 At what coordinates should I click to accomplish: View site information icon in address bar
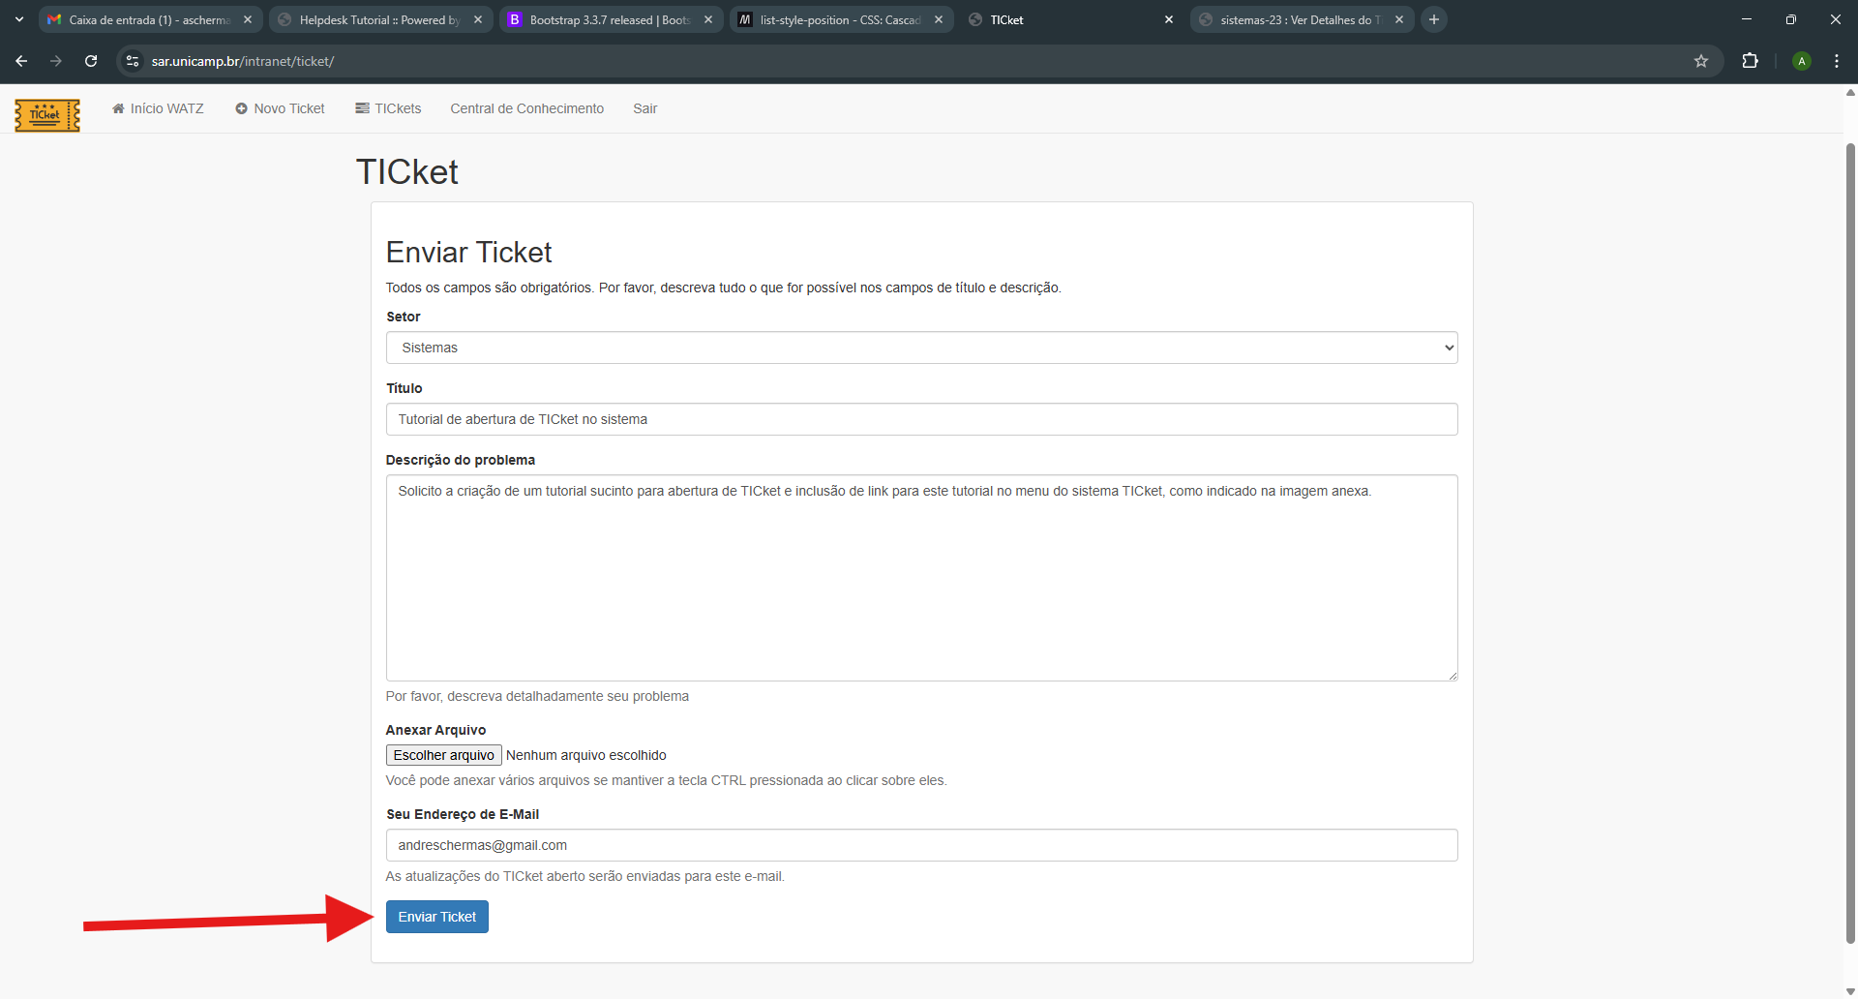pyautogui.click(x=133, y=61)
